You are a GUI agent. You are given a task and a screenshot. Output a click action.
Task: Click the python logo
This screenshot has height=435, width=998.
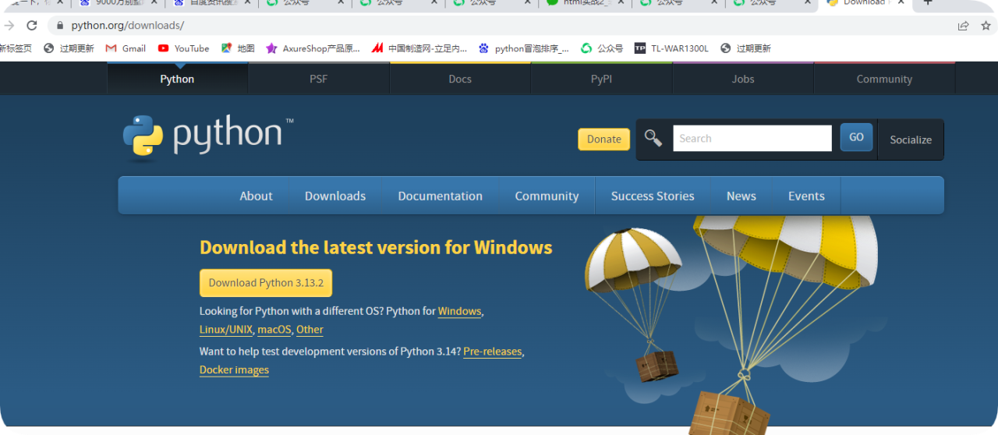coord(208,137)
